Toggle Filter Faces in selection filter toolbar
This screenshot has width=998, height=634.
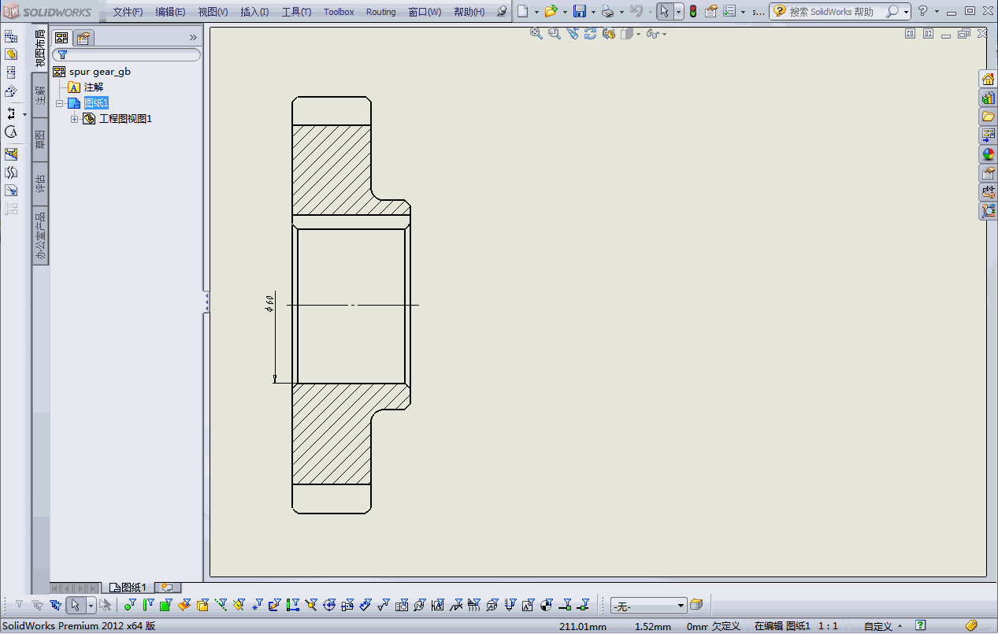pos(165,605)
